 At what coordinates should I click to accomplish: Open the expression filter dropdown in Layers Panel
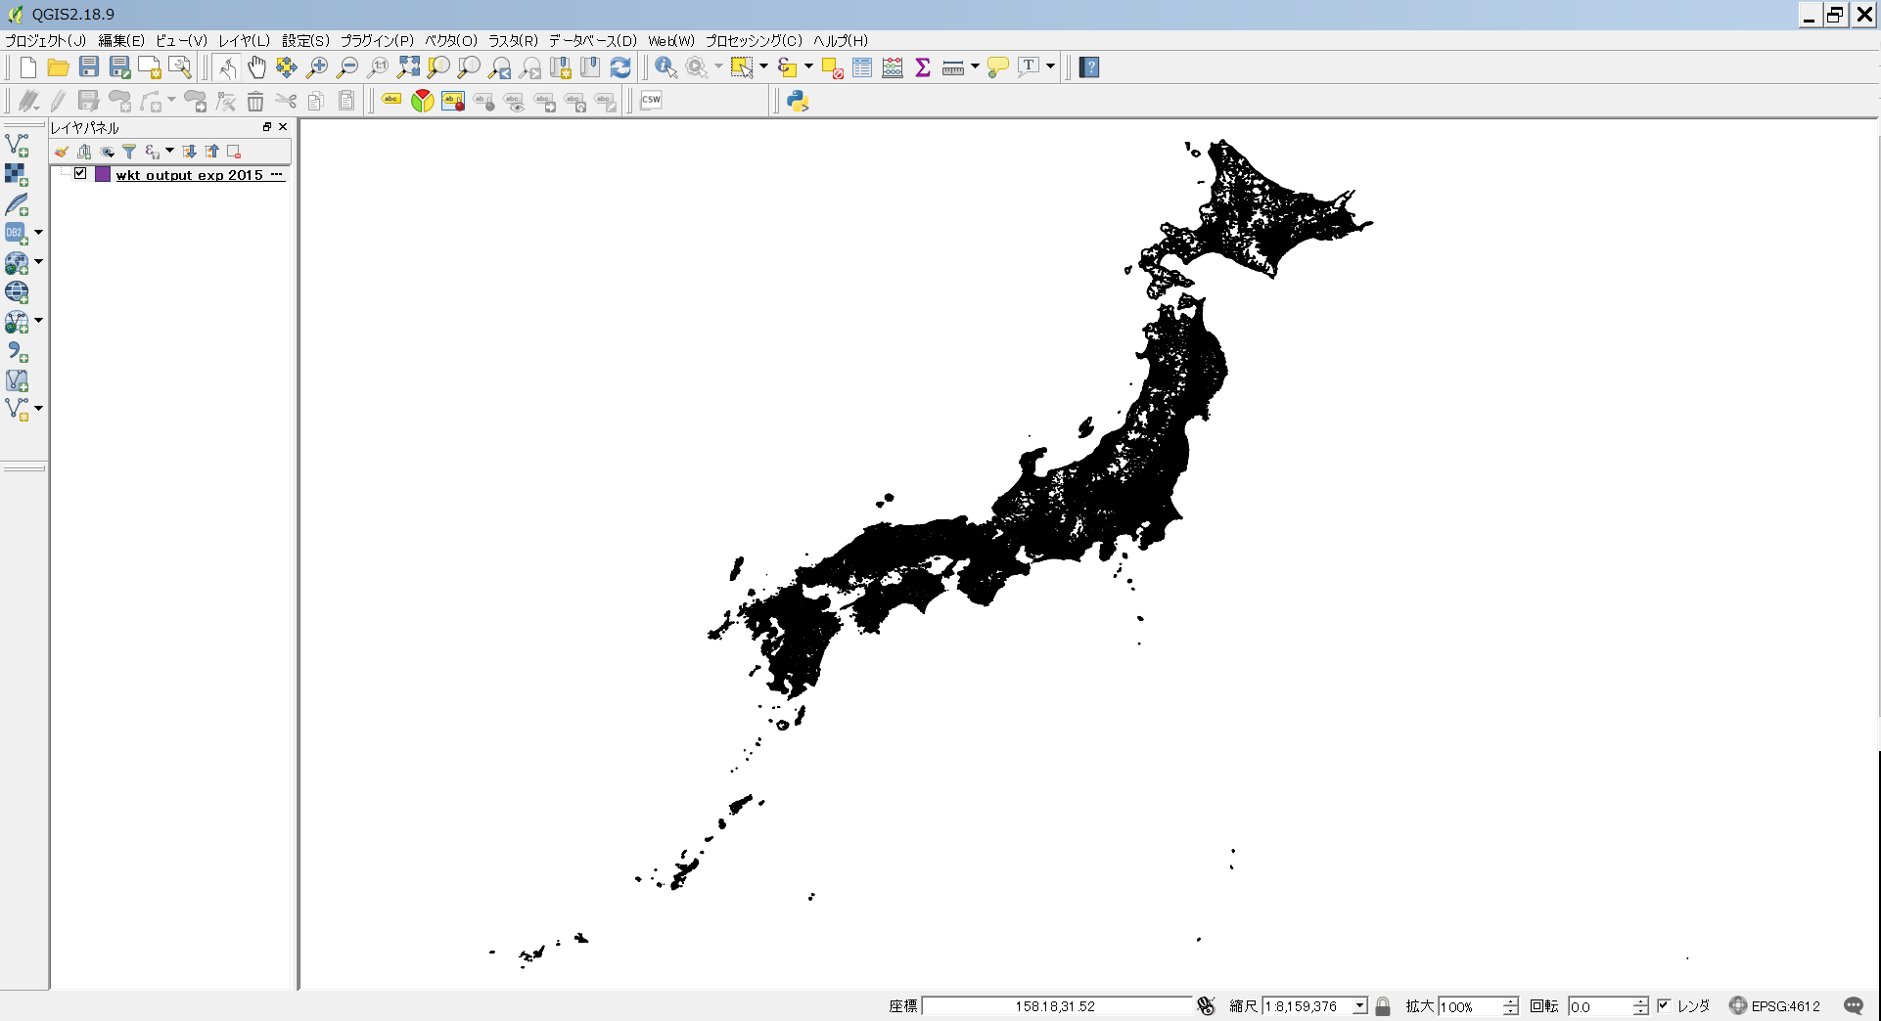point(170,152)
